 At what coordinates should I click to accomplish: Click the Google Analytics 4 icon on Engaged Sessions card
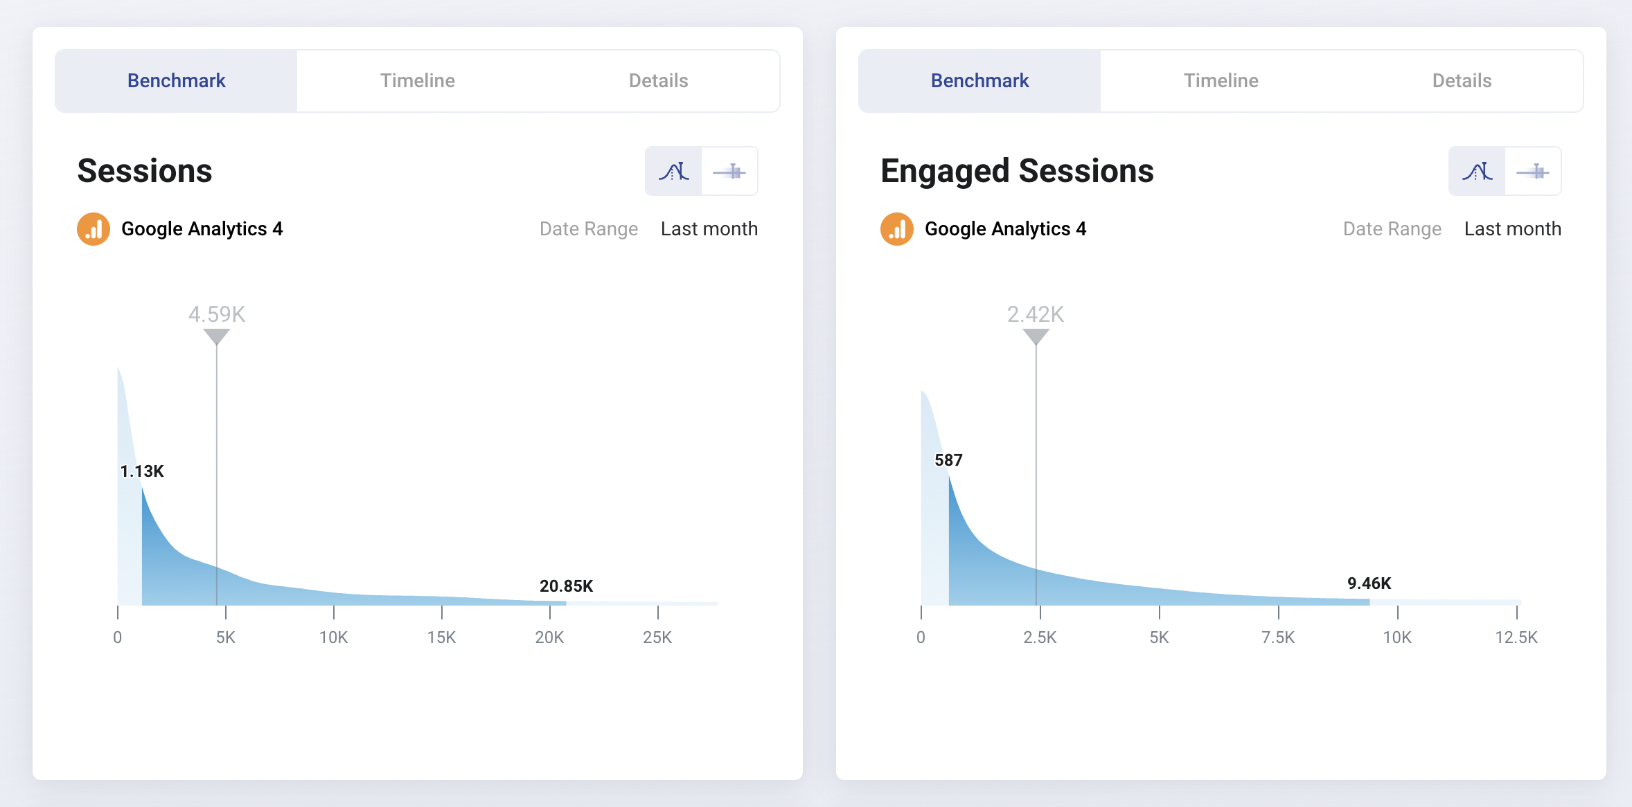coord(896,228)
